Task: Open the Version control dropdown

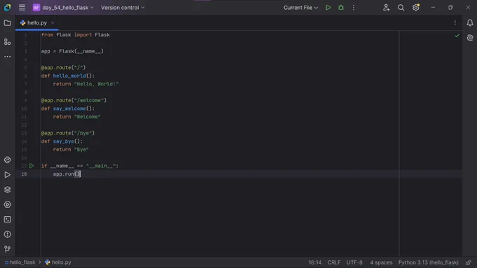Action: [123, 8]
